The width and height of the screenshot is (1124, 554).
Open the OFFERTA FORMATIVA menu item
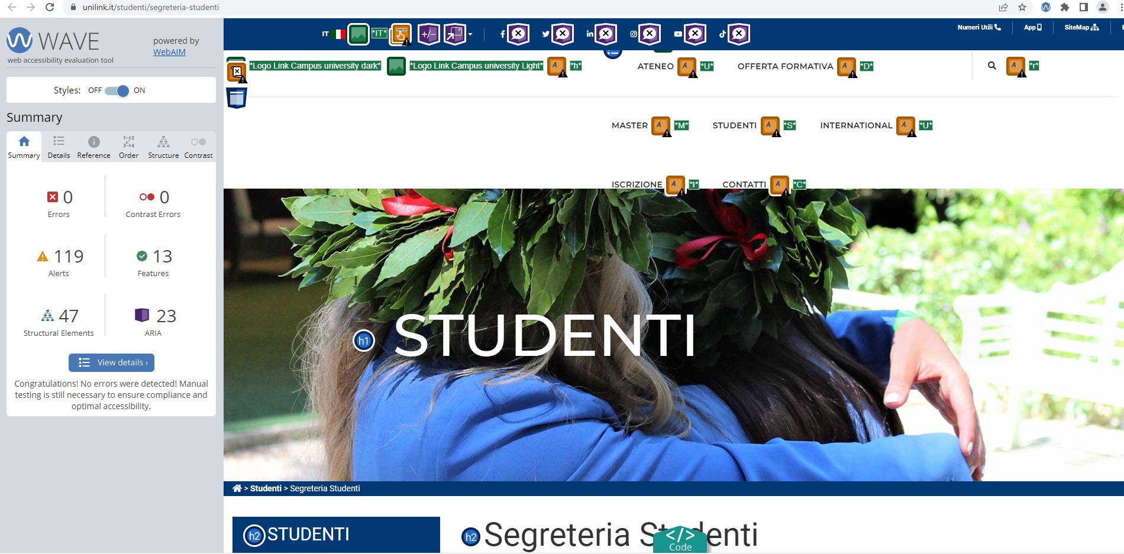(785, 66)
